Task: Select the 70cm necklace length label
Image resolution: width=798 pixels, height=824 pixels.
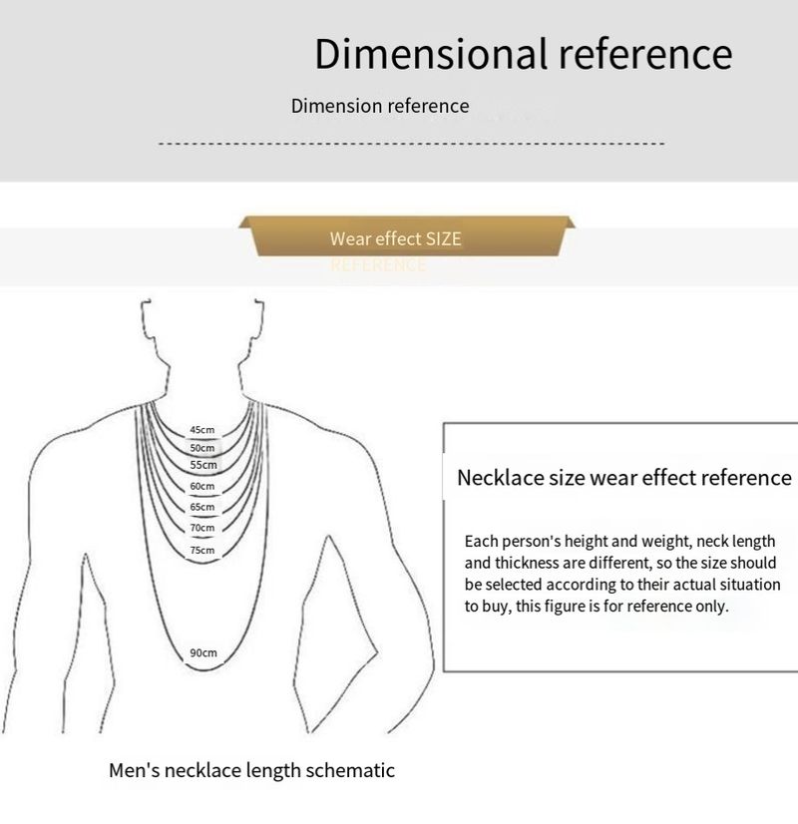Action: (202, 528)
